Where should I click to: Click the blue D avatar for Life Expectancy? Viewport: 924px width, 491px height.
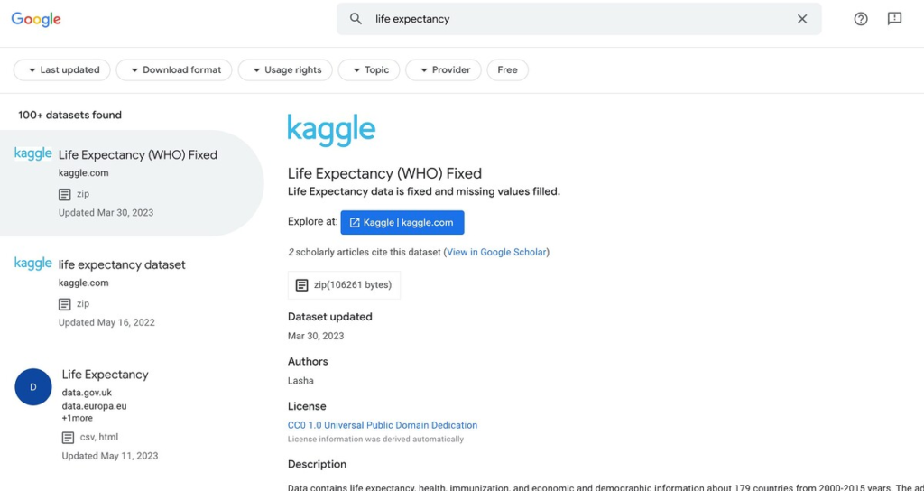(33, 386)
